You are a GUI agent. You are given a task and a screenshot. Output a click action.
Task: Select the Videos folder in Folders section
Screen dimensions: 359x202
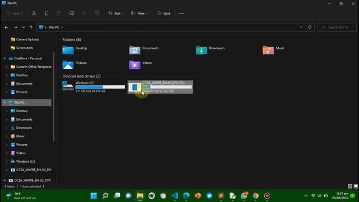141,65
